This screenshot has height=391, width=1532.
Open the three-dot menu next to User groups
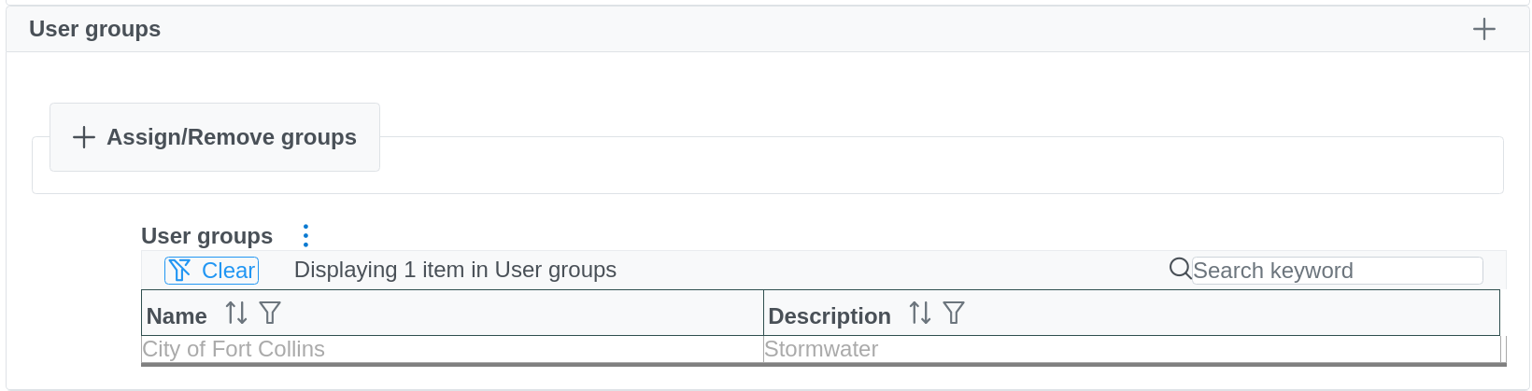pos(305,235)
